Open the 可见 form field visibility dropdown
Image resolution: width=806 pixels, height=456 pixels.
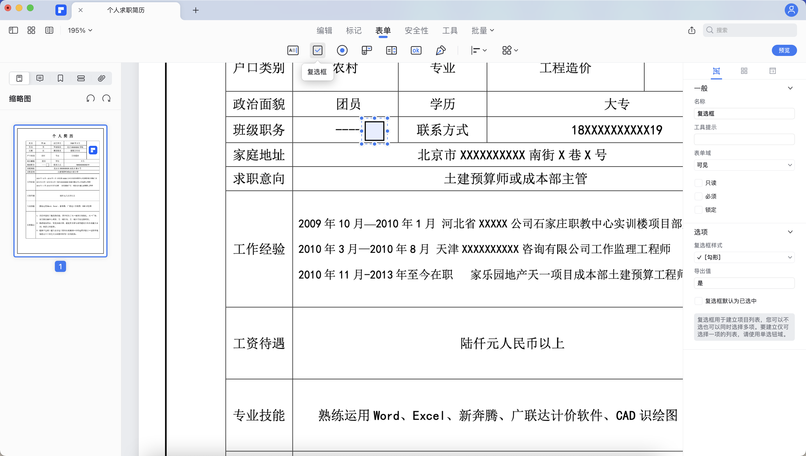[744, 165]
